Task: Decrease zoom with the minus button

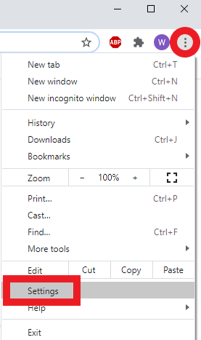Action: tap(82, 178)
